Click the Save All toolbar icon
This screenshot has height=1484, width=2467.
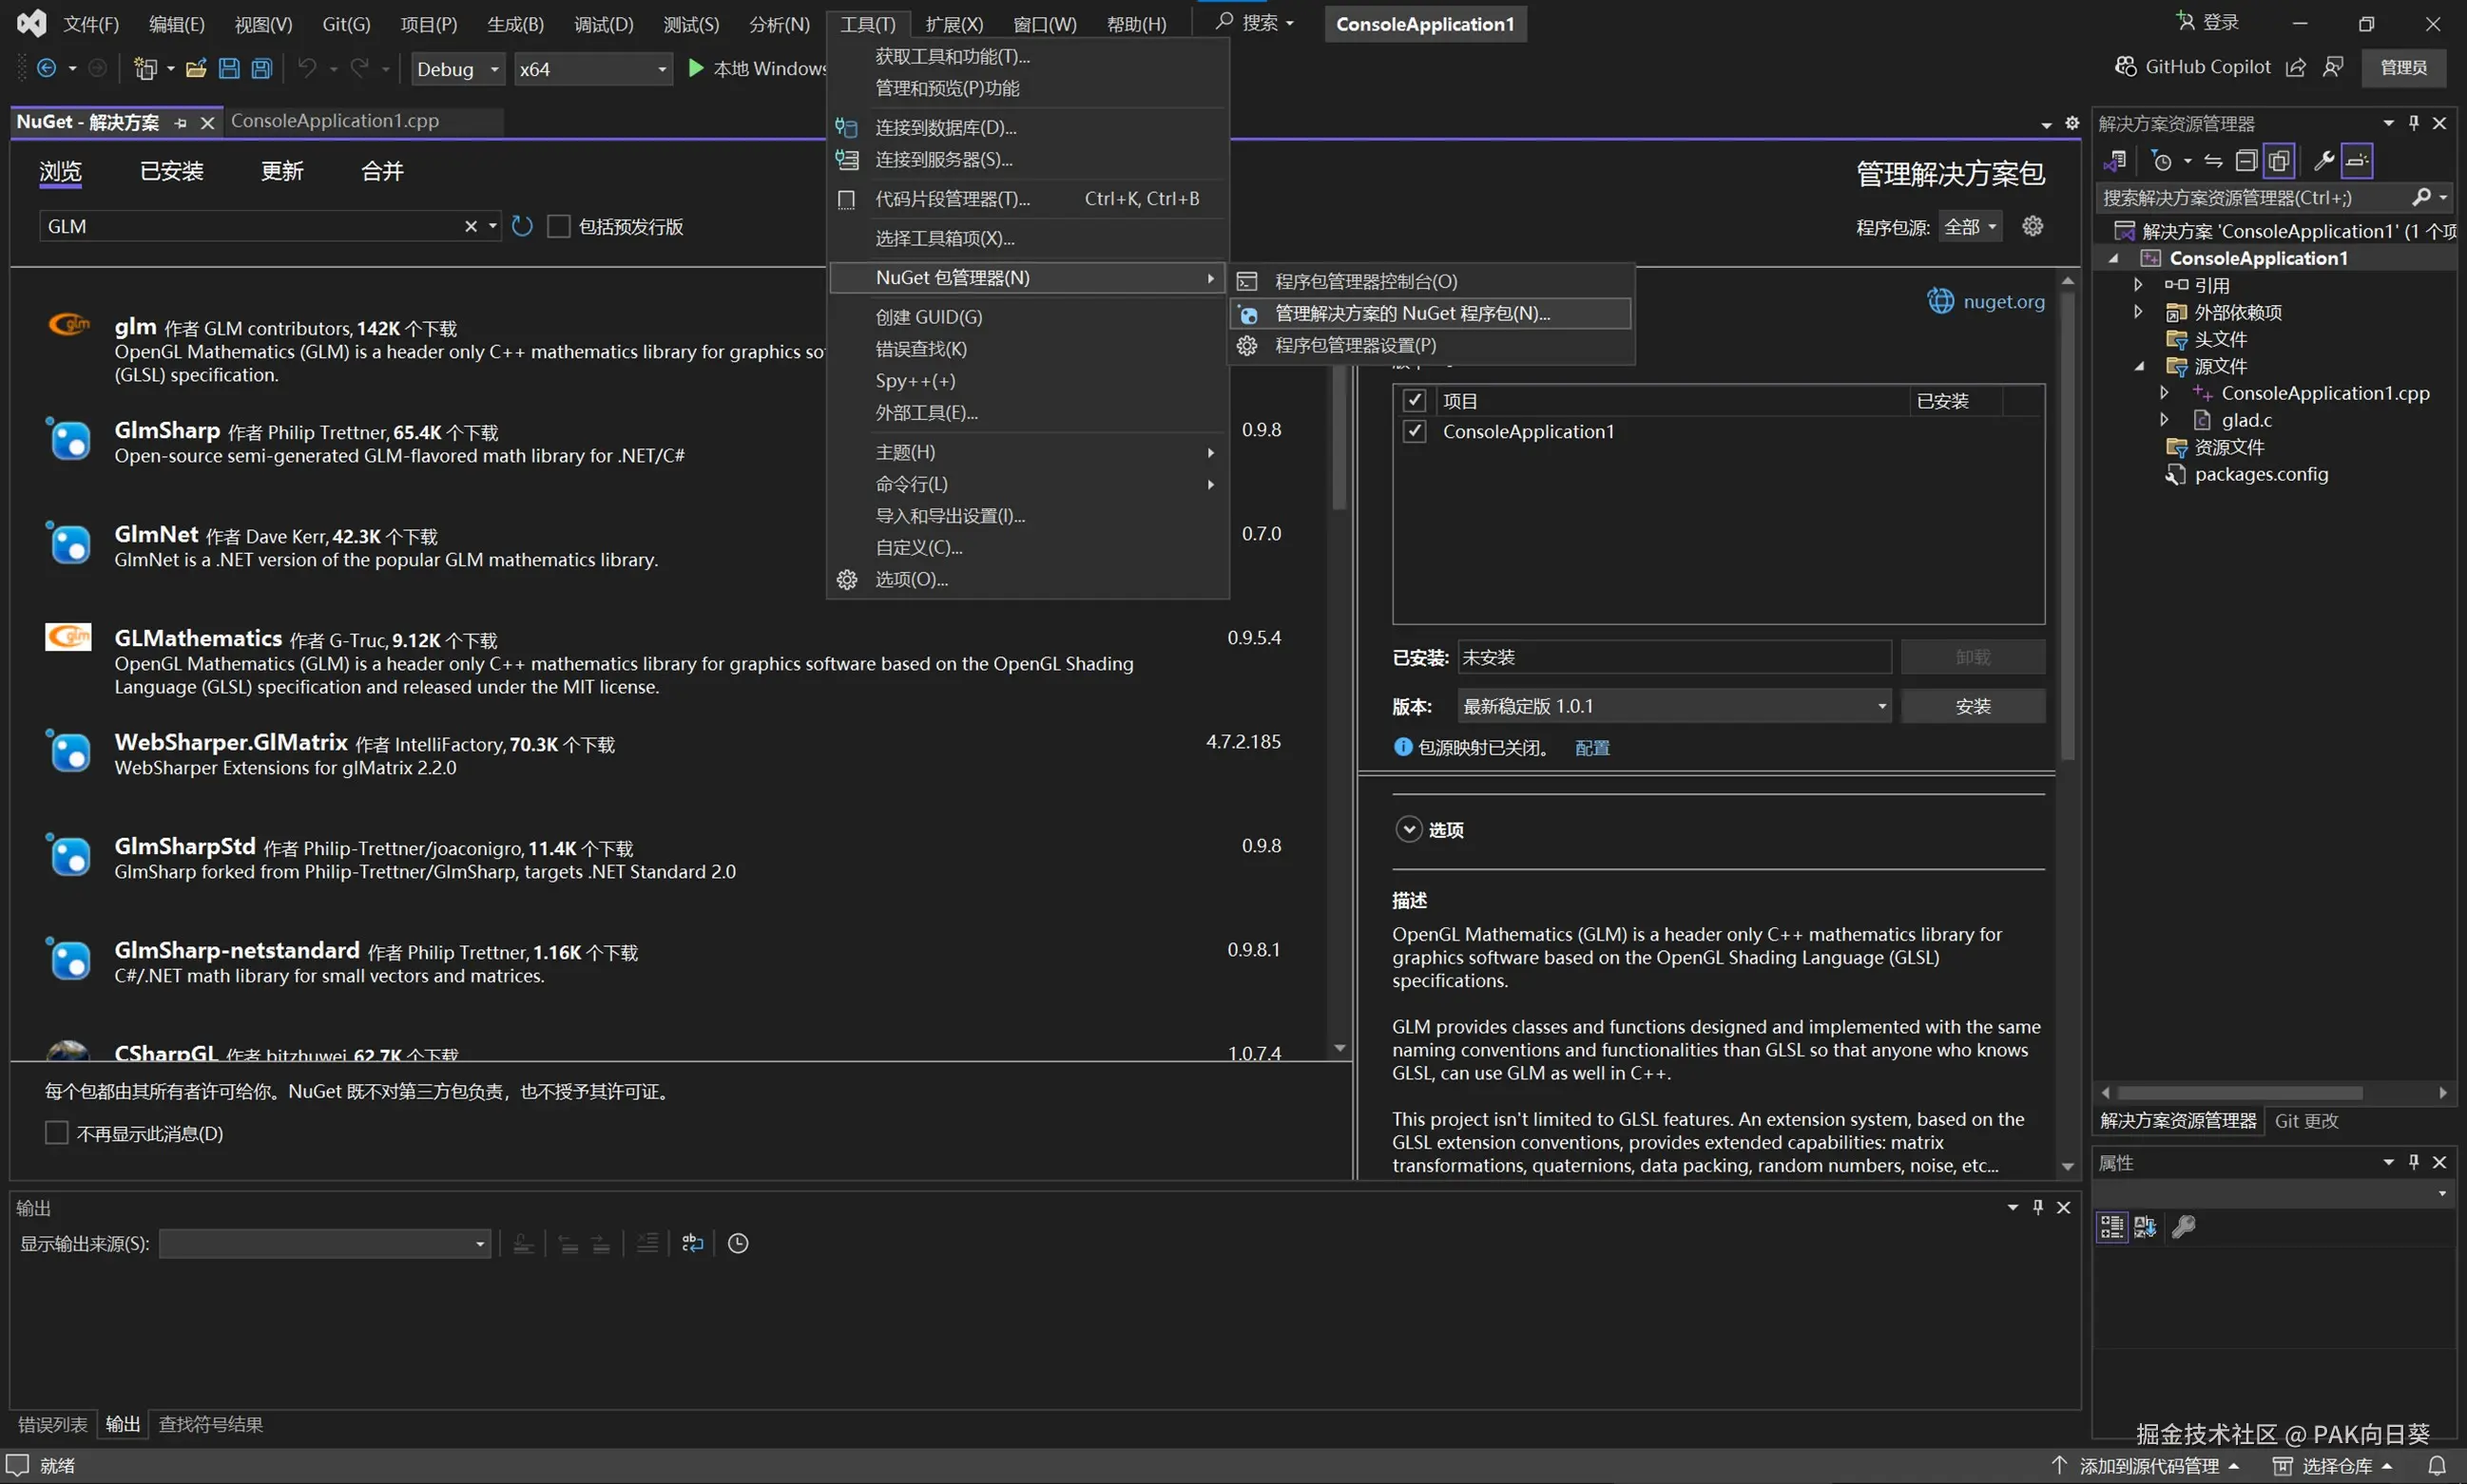pyautogui.click(x=261, y=68)
